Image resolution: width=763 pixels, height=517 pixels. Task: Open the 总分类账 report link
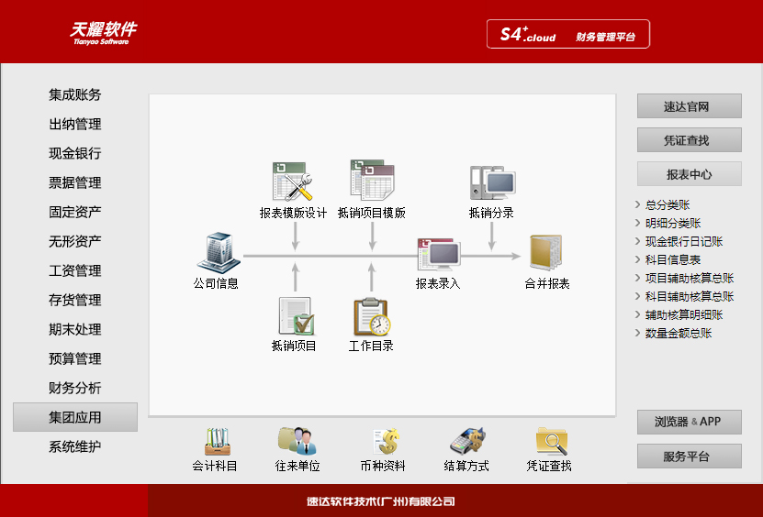click(667, 205)
